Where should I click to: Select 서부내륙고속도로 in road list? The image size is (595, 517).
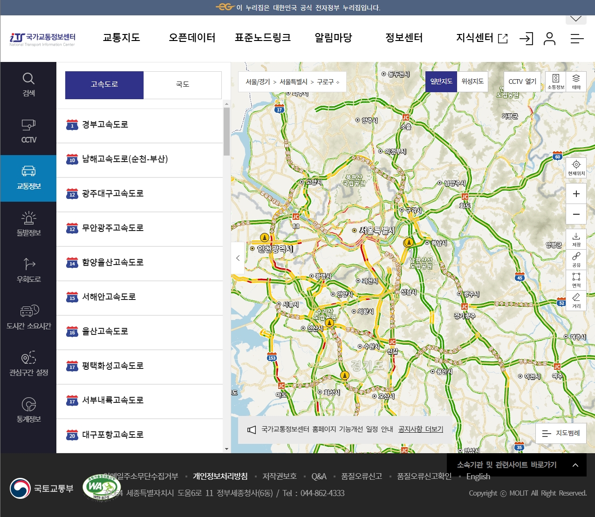click(140, 401)
